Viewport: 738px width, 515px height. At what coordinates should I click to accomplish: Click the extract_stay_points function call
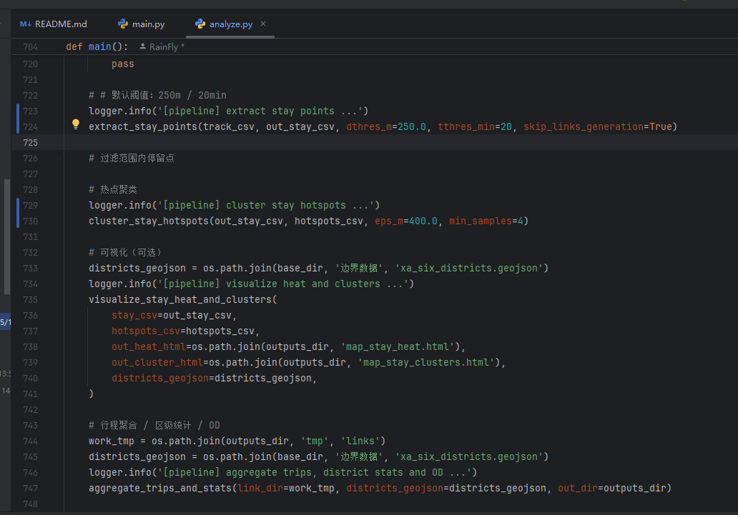142,127
